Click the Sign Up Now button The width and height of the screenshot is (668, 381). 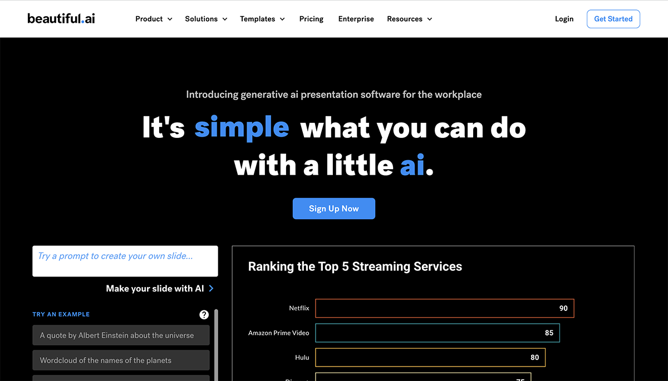[334, 209]
